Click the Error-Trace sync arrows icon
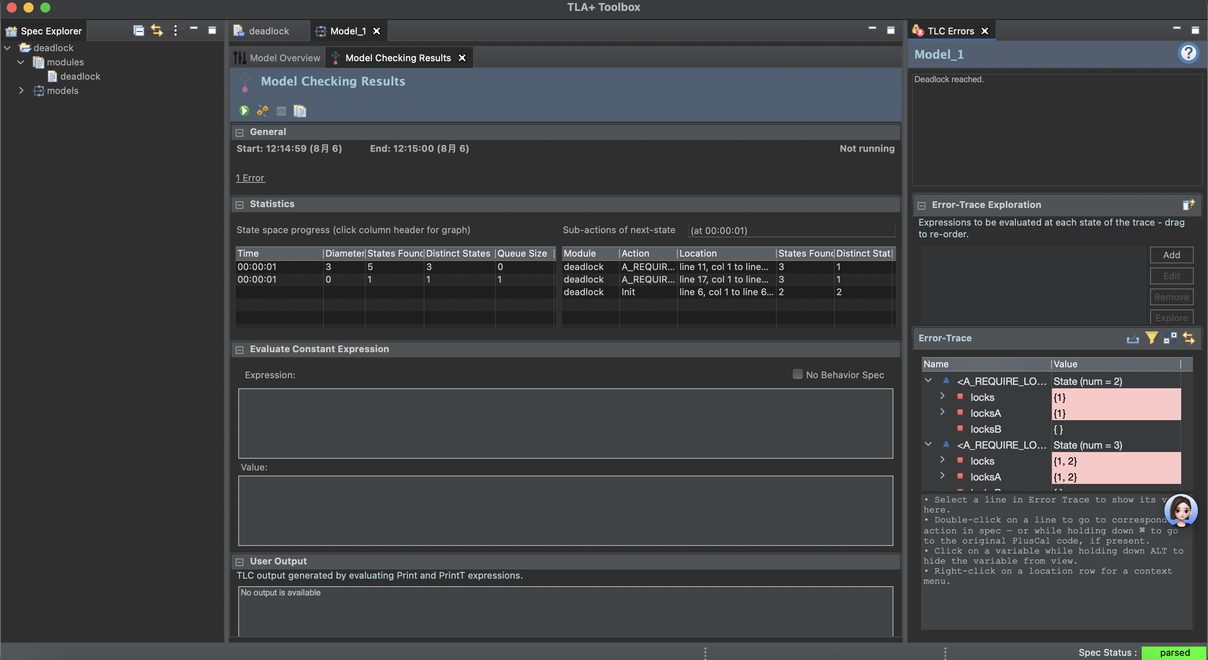Screen dimensions: 1208x660 click(1189, 338)
